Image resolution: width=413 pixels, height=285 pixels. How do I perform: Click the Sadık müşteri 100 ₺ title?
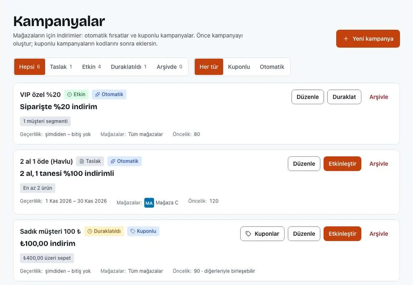50,231
